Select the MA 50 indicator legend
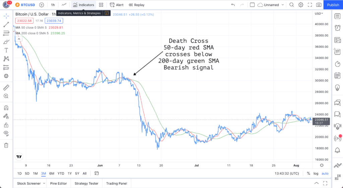 tap(39, 27)
